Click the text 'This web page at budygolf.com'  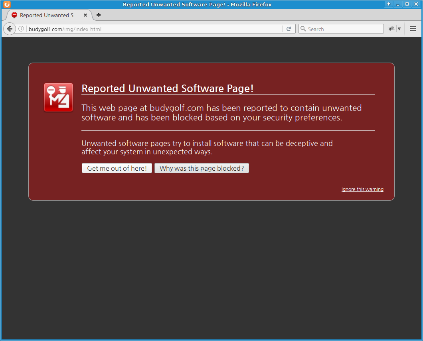pos(142,108)
